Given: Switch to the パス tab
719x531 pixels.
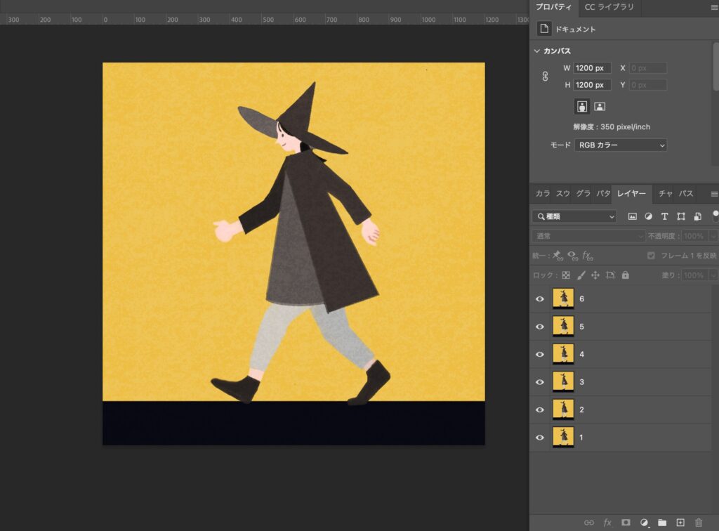Looking at the screenshot, I should click(686, 193).
